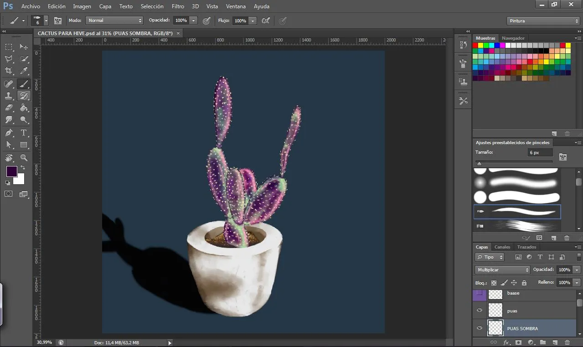Select the Rectangle shape tool

coord(24,145)
